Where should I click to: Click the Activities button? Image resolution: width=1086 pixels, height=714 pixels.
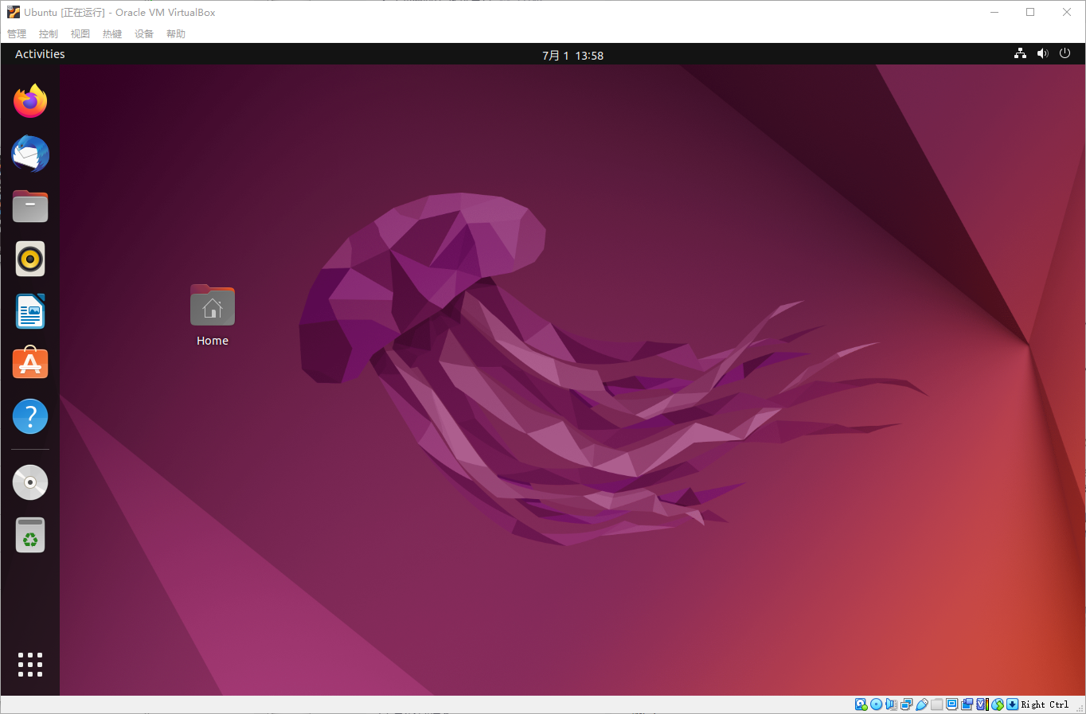pyautogui.click(x=40, y=54)
